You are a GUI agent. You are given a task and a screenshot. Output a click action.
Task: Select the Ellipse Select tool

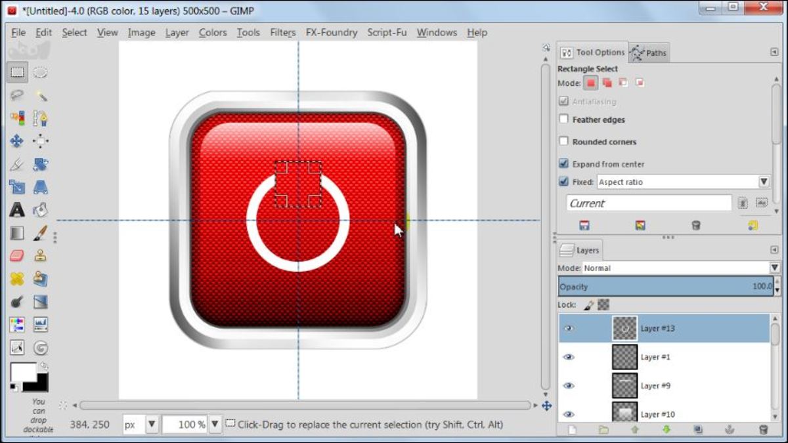(x=41, y=72)
